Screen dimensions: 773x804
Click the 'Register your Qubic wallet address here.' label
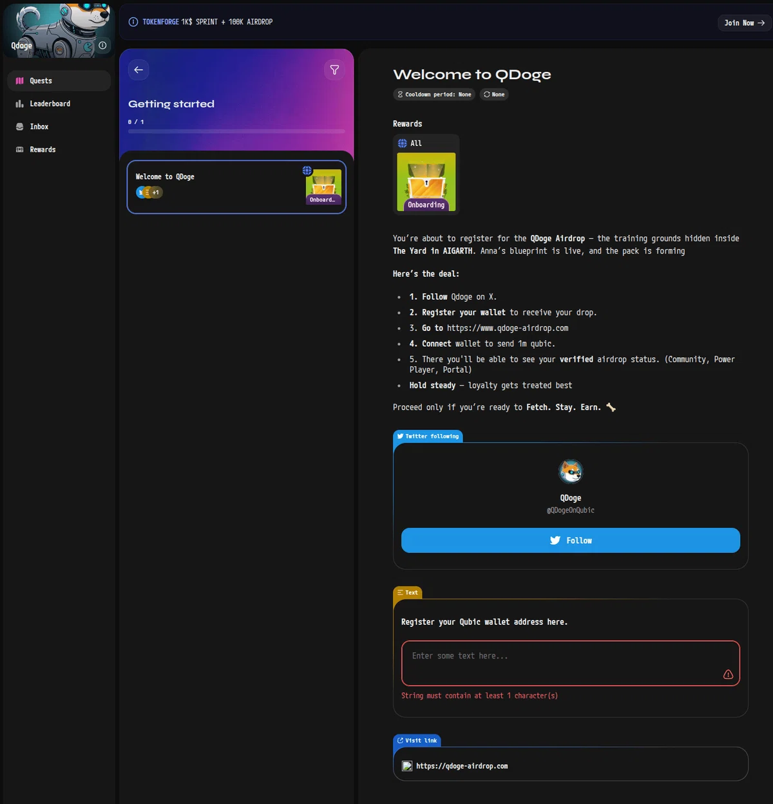tap(484, 622)
